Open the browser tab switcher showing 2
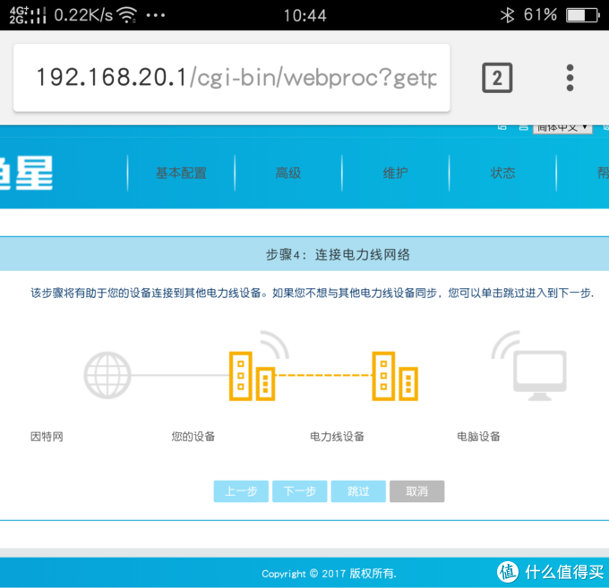Screen dimensions: 609x588 [497, 78]
